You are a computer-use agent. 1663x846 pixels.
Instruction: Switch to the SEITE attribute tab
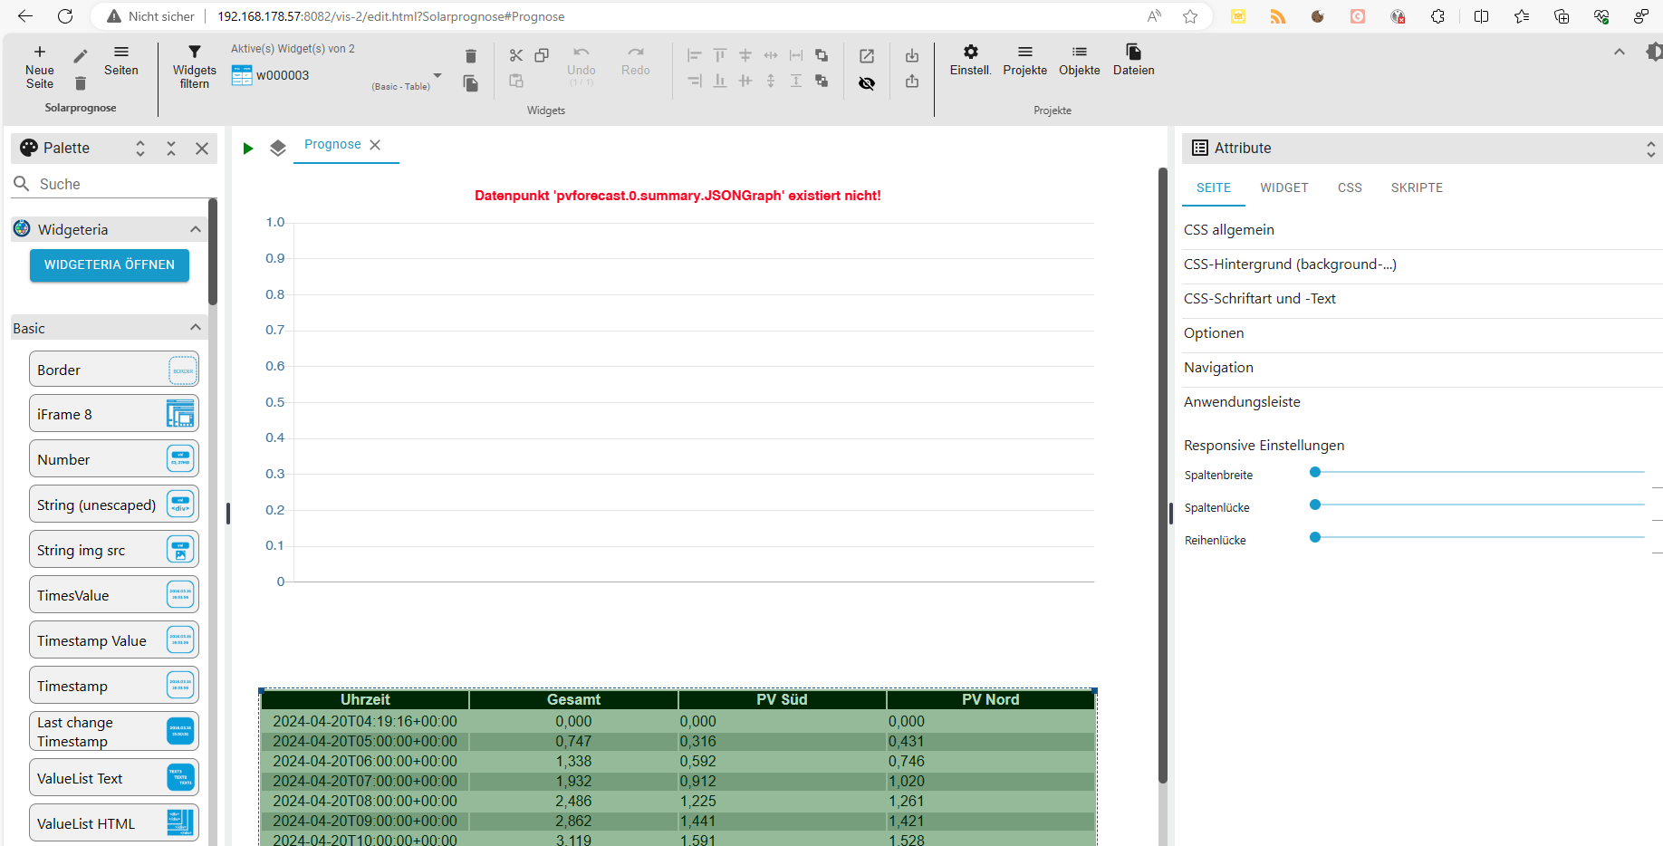click(1214, 187)
